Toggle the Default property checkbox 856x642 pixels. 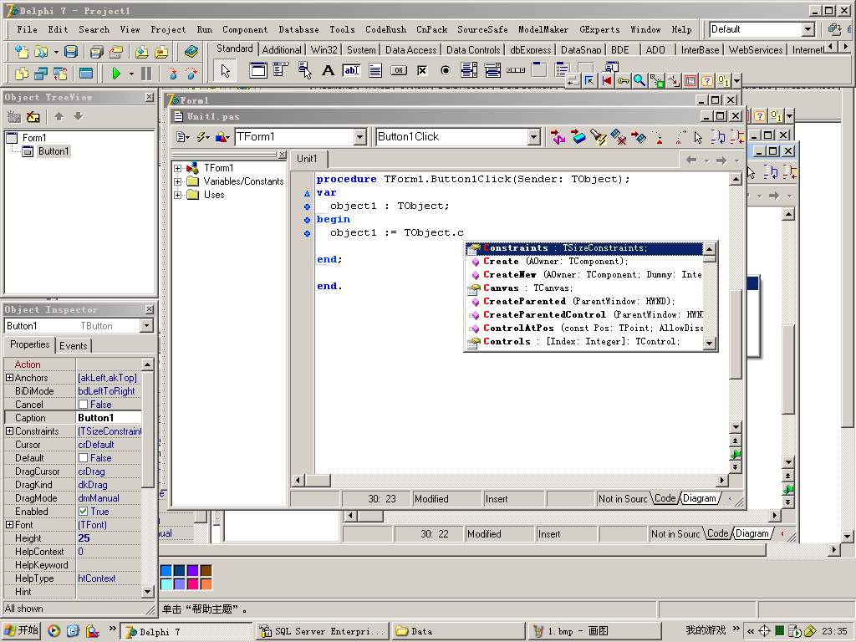[x=83, y=458]
